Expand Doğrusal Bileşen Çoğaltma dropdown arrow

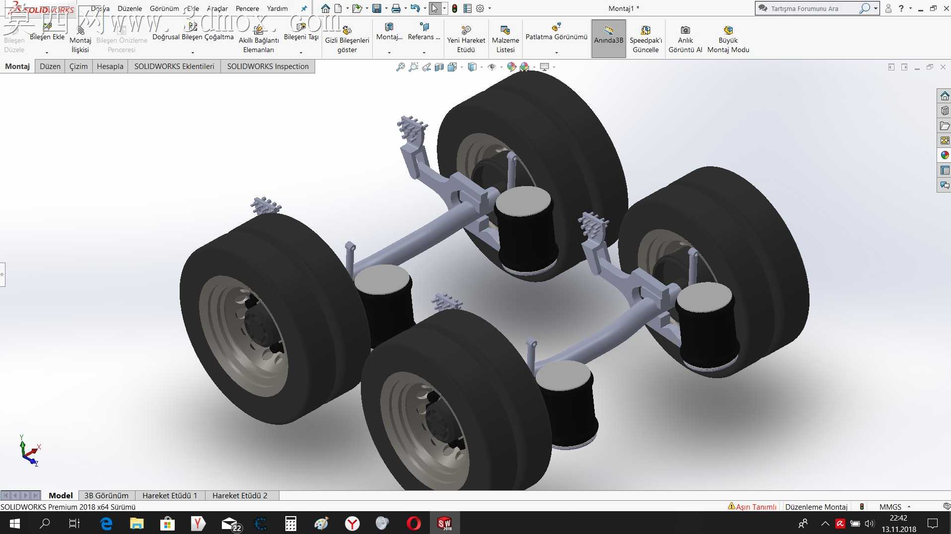tap(193, 53)
